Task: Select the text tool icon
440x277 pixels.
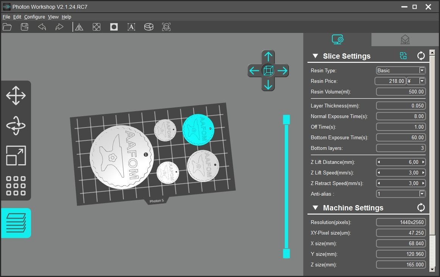Action: tap(131, 27)
